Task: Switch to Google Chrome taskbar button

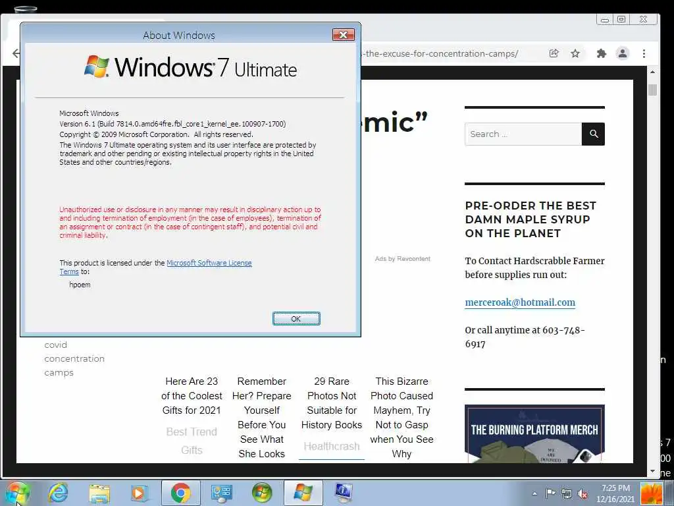Action: pos(180,493)
